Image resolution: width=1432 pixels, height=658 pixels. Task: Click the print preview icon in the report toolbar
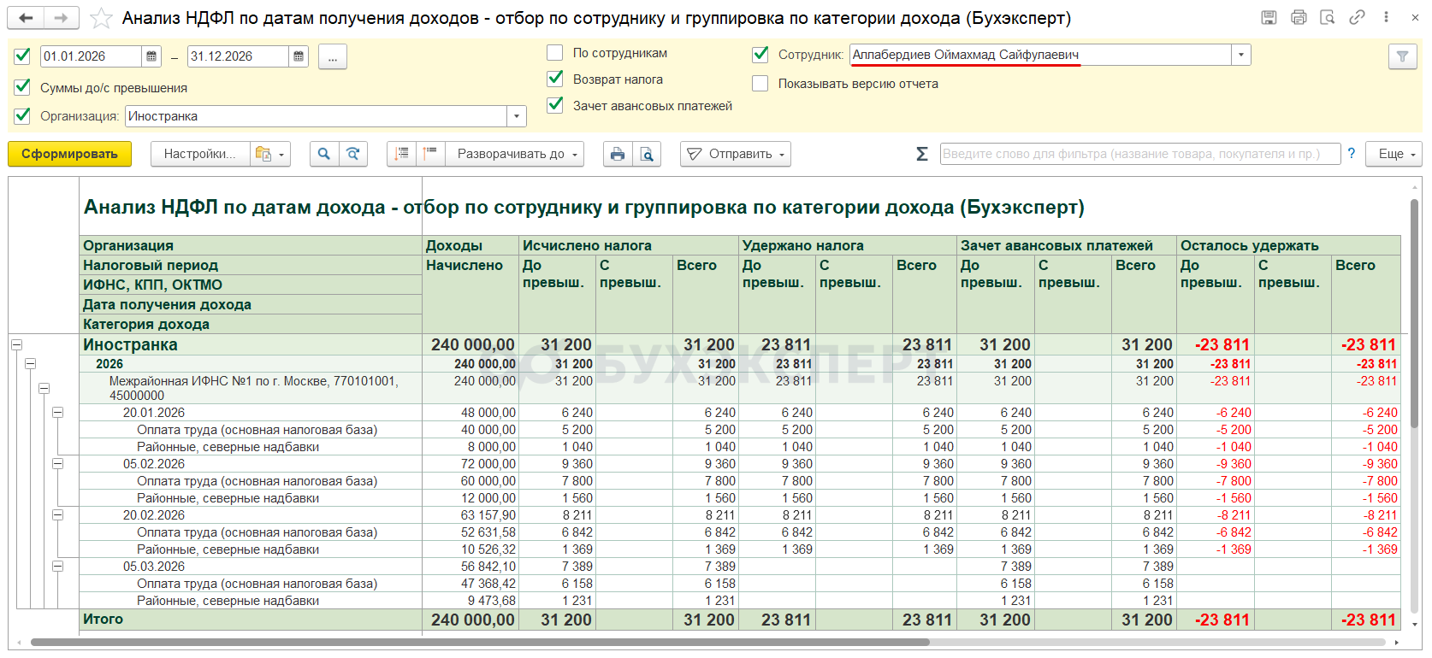coord(647,154)
